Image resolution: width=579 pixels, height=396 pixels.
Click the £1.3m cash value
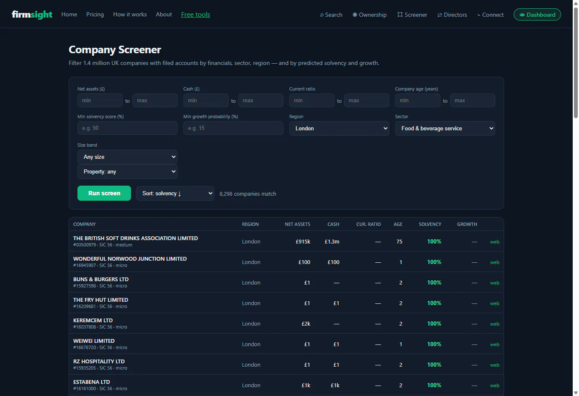332,241
